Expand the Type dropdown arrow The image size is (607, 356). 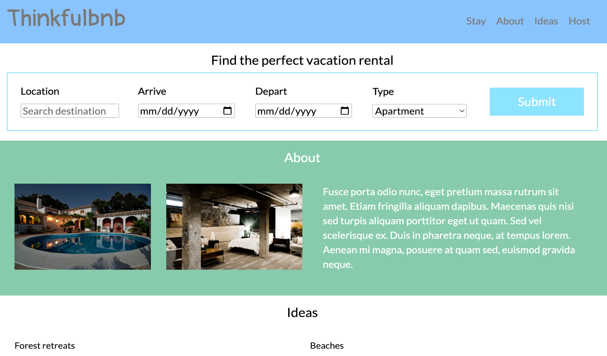point(461,111)
